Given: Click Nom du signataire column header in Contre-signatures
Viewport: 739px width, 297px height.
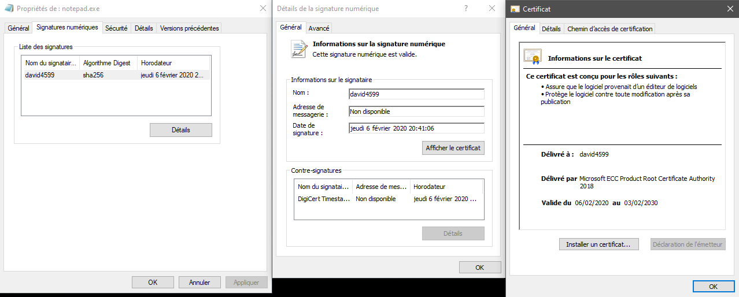Looking at the screenshot, I should (x=323, y=187).
